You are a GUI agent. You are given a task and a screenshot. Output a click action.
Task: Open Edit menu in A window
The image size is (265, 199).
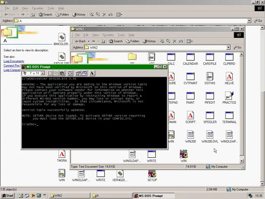[15, 8]
